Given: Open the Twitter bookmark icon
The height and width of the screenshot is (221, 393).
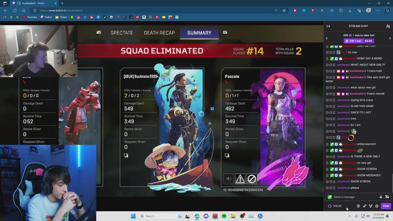Looking at the screenshot, I should pyautogui.click(x=85, y=17).
